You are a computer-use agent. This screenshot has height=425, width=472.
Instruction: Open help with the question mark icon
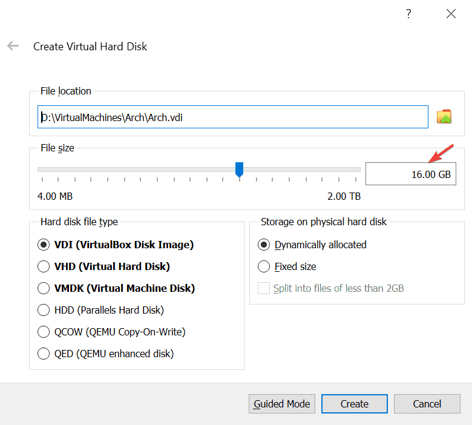(408, 13)
